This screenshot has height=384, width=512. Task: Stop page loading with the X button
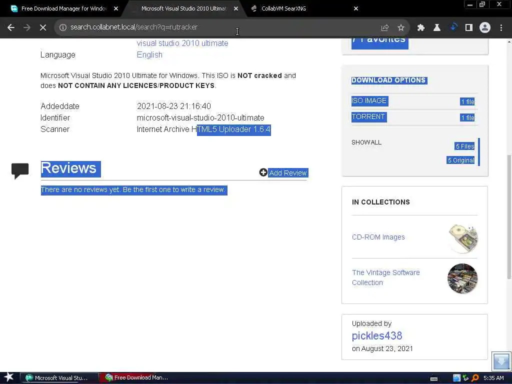43,27
